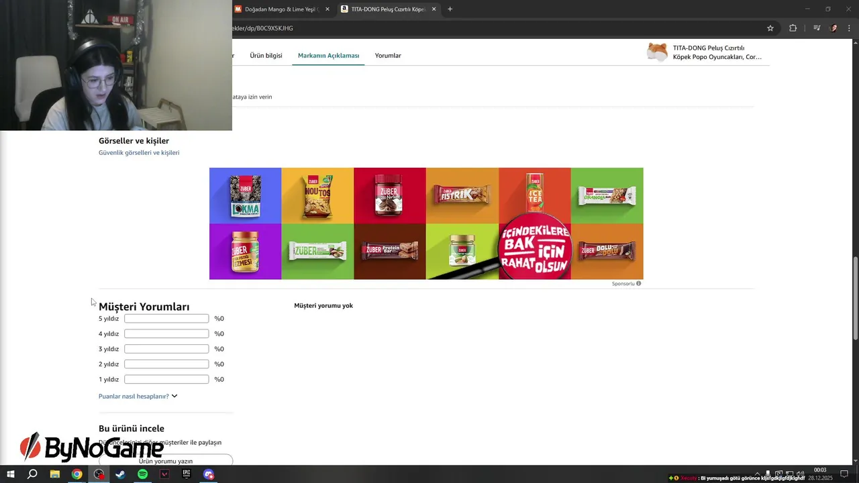859x483 pixels.
Task: Open the Chrome profile avatar
Action: [834, 28]
